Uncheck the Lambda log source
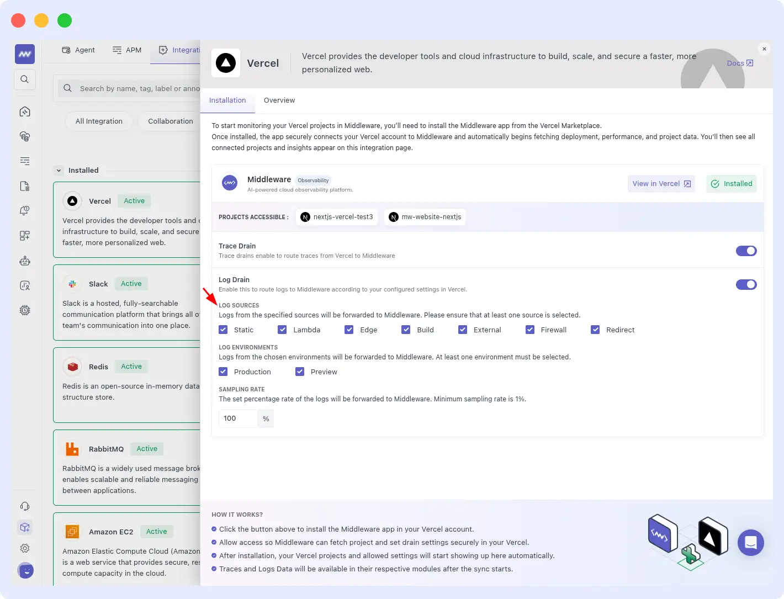This screenshot has width=784, height=599. [x=282, y=330]
